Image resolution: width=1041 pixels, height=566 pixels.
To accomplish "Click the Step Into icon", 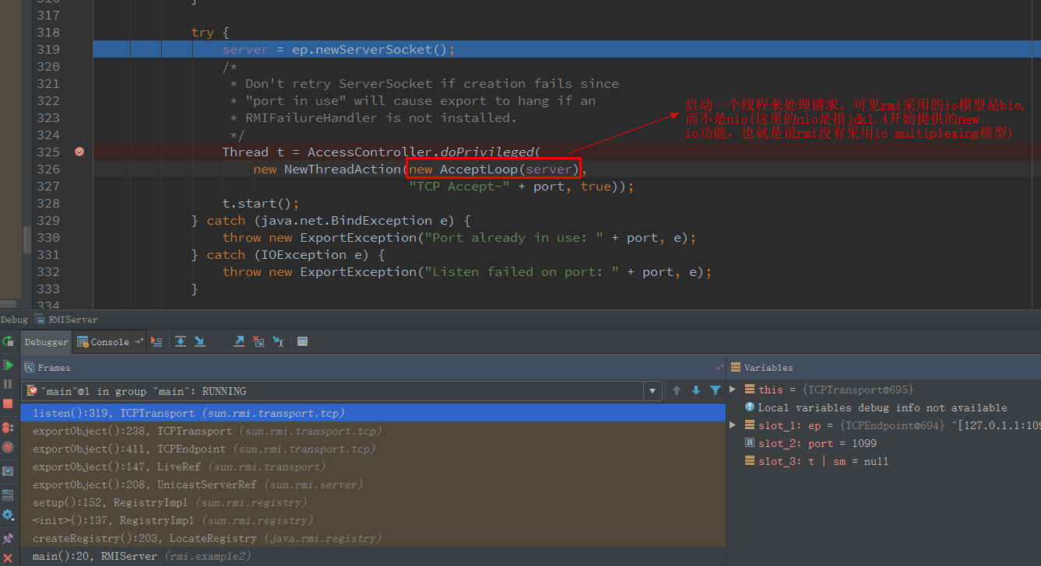I will (199, 341).
